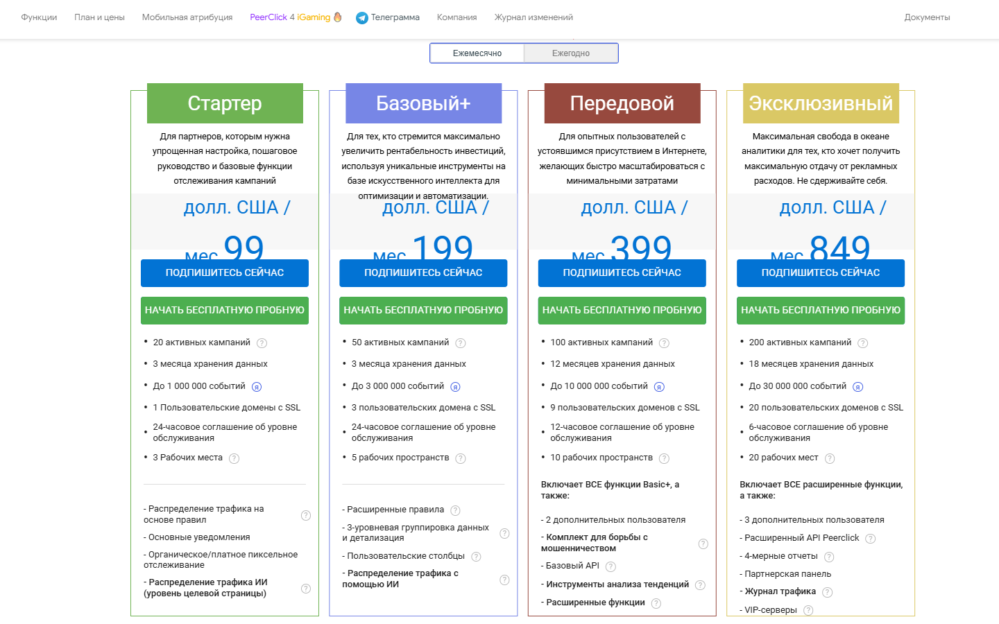Screen dimensions: 999x624
Task: Click text 1 Пользовательские домены с SSL
Action: 227,408
